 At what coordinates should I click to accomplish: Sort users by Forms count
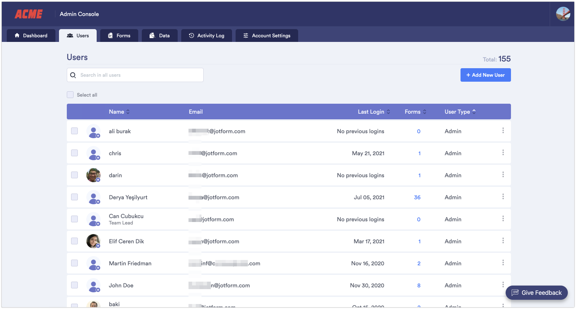click(415, 112)
